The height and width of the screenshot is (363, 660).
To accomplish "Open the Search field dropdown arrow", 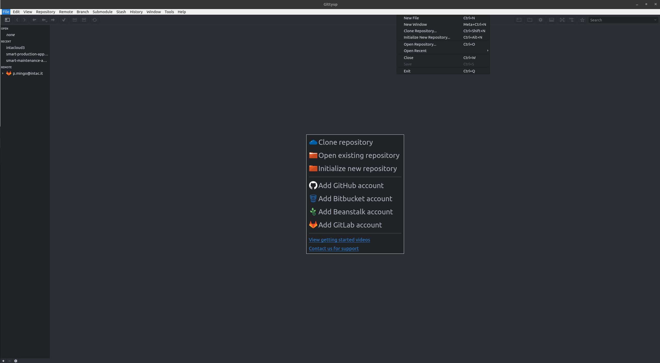I will [655, 20].
